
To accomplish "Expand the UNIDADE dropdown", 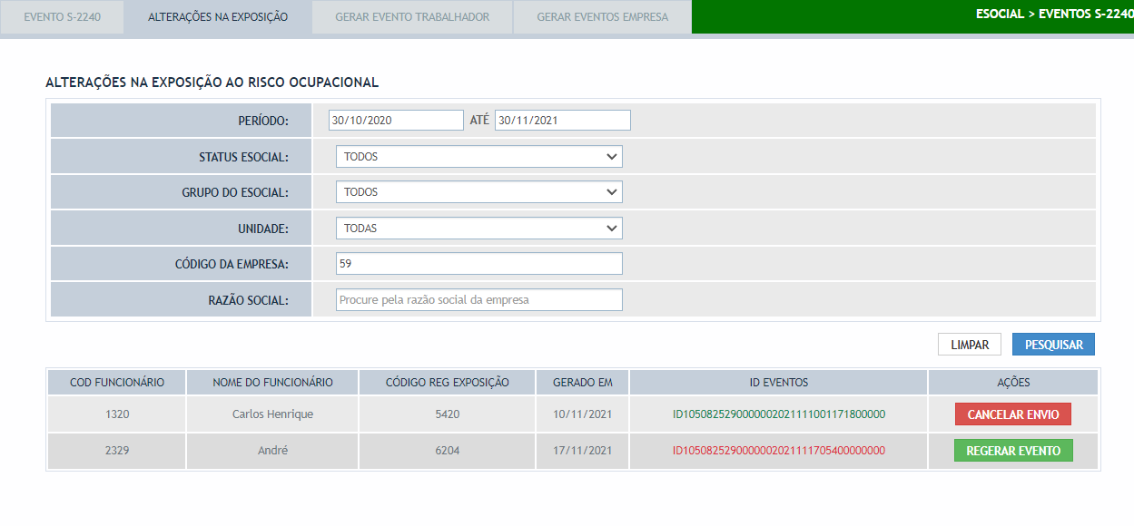I will (479, 229).
